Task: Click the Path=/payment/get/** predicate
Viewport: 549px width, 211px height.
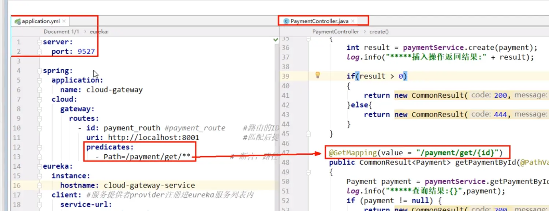Action: coord(147,157)
